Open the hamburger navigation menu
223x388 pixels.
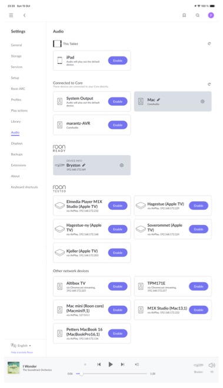coord(11,15)
